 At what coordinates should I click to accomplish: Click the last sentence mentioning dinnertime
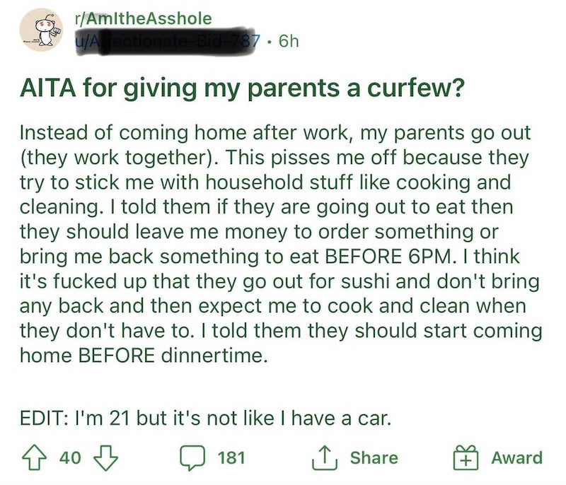pos(281,343)
